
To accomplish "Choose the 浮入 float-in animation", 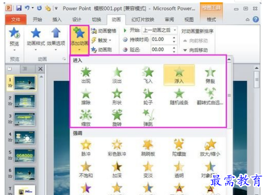I will point(179,75).
